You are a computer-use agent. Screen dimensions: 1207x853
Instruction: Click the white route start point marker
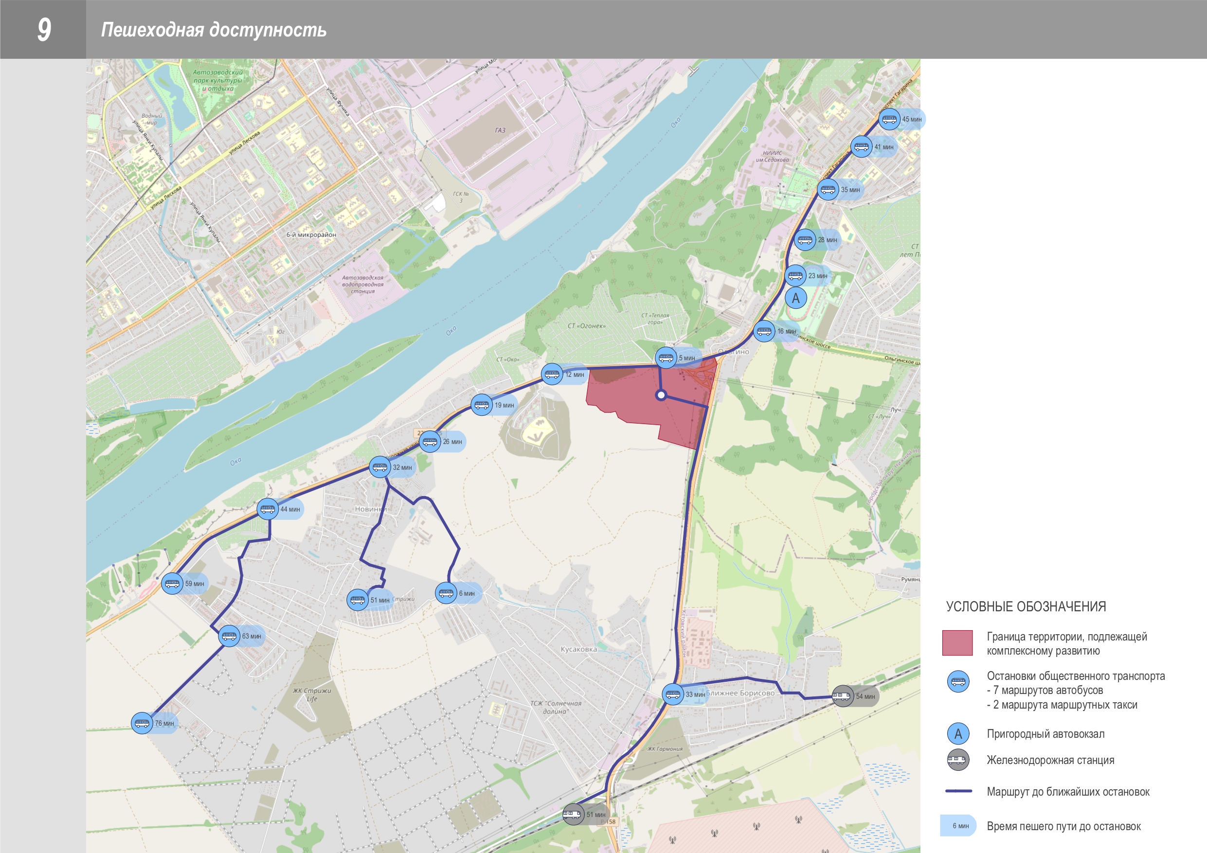pyautogui.click(x=661, y=395)
